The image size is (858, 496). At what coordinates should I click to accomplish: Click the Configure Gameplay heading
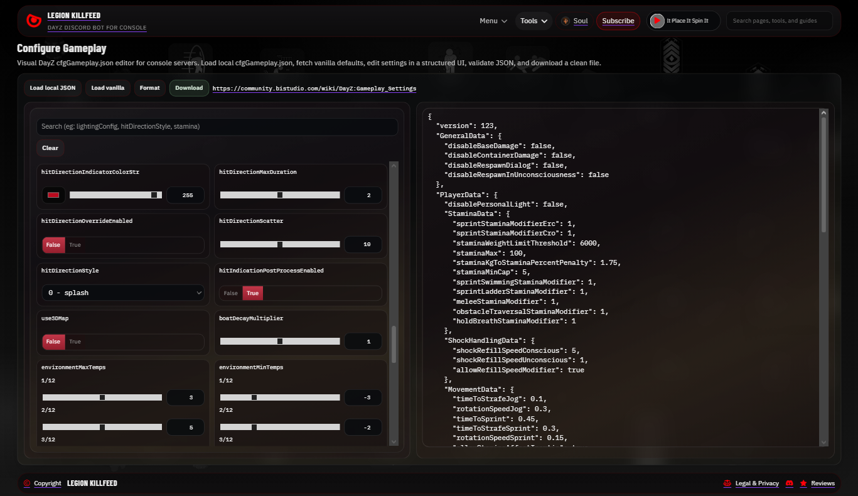click(x=62, y=48)
